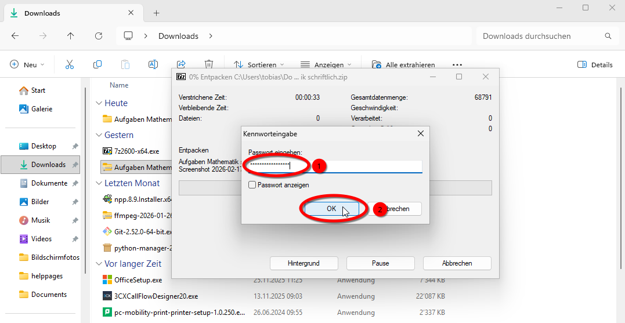
Task: Click the PC icon in address bar
Action: (128, 36)
